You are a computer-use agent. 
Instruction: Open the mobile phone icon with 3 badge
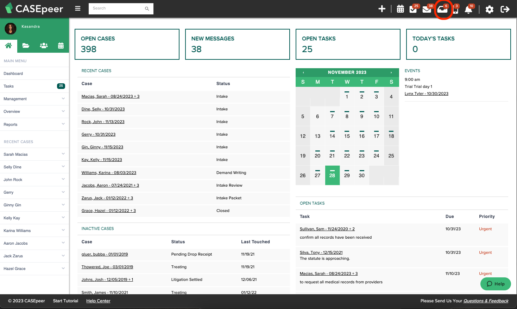[456, 9]
